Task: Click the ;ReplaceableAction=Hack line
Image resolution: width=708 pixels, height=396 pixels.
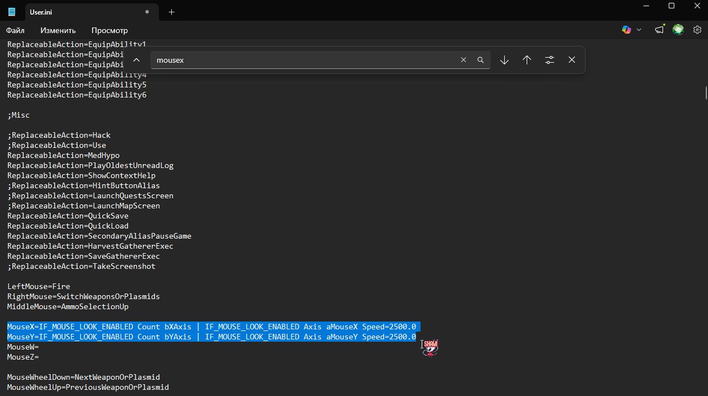Action: (59, 135)
